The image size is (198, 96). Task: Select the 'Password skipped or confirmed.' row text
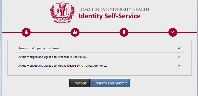click(40, 48)
